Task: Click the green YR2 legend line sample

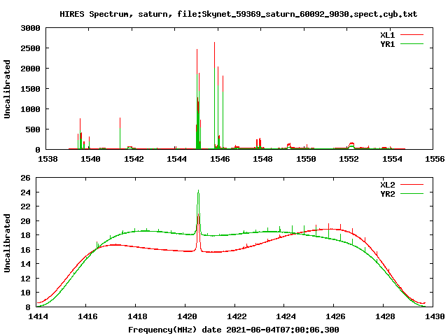Action: coord(413,194)
